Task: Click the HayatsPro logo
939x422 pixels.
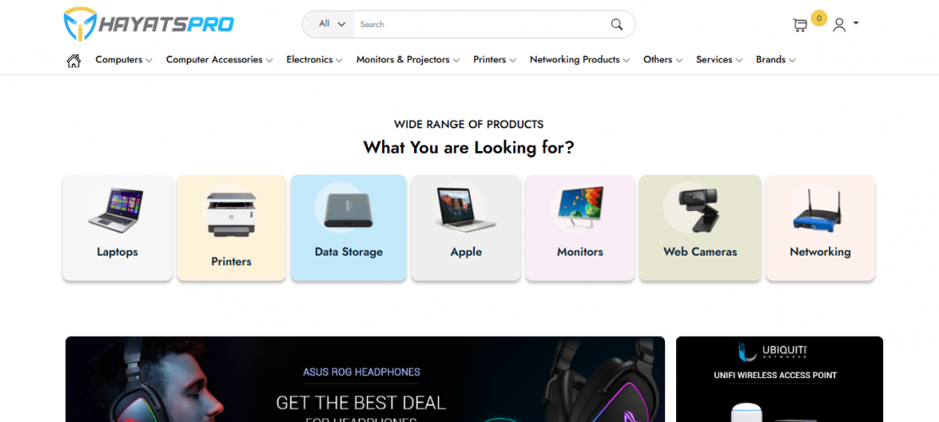Action: click(149, 24)
